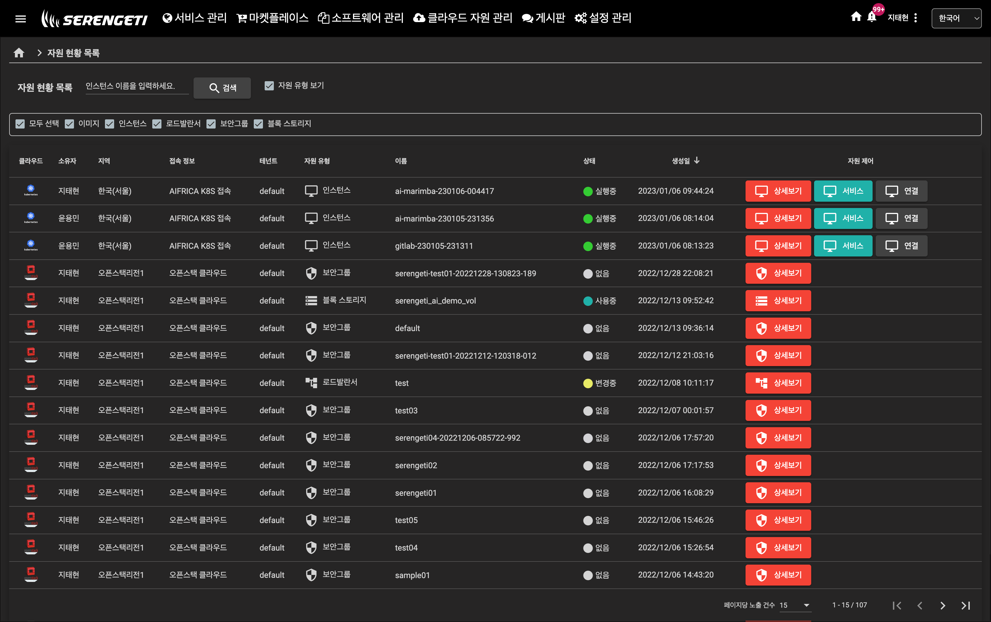The height and width of the screenshot is (622, 991).
Task: Uncheck the 자원 유형 보기 checkbox
Action: click(269, 85)
